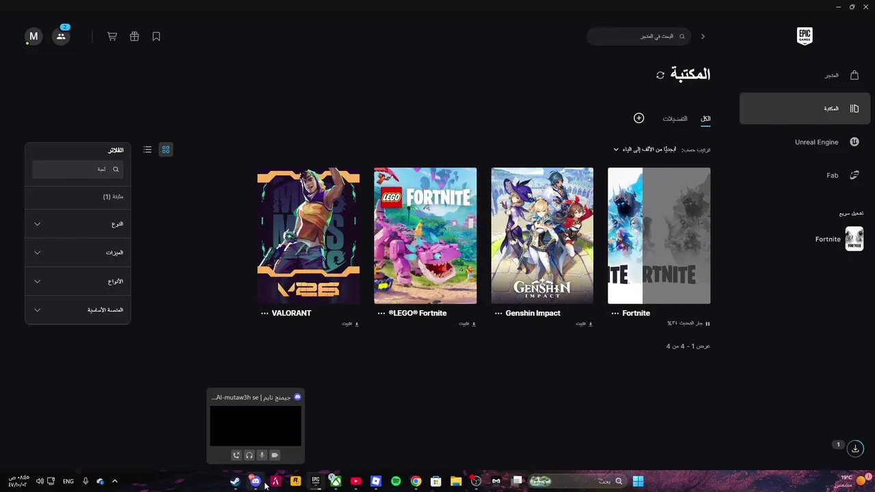This screenshot has height=492, width=875.
Task: Quick launch Fortnite from the sidebar
Action: (839, 239)
